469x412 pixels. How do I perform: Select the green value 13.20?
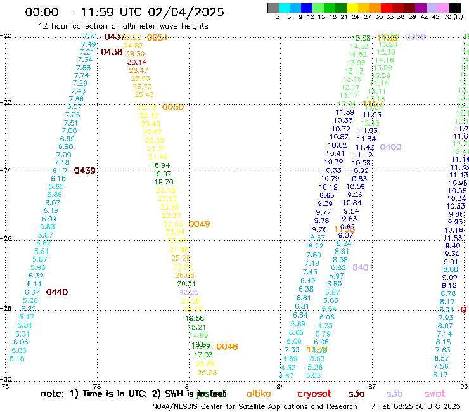tap(388, 44)
